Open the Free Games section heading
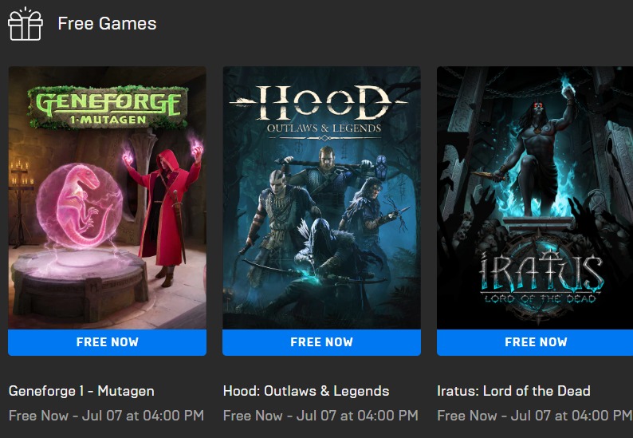The height and width of the screenshot is (438, 633). coord(107,23)
